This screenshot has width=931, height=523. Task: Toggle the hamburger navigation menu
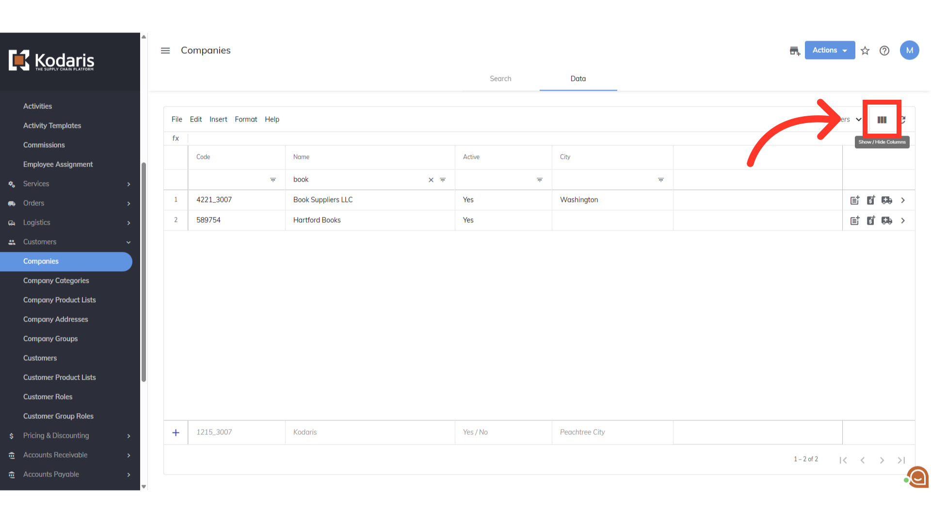click(x=165, y=50)
